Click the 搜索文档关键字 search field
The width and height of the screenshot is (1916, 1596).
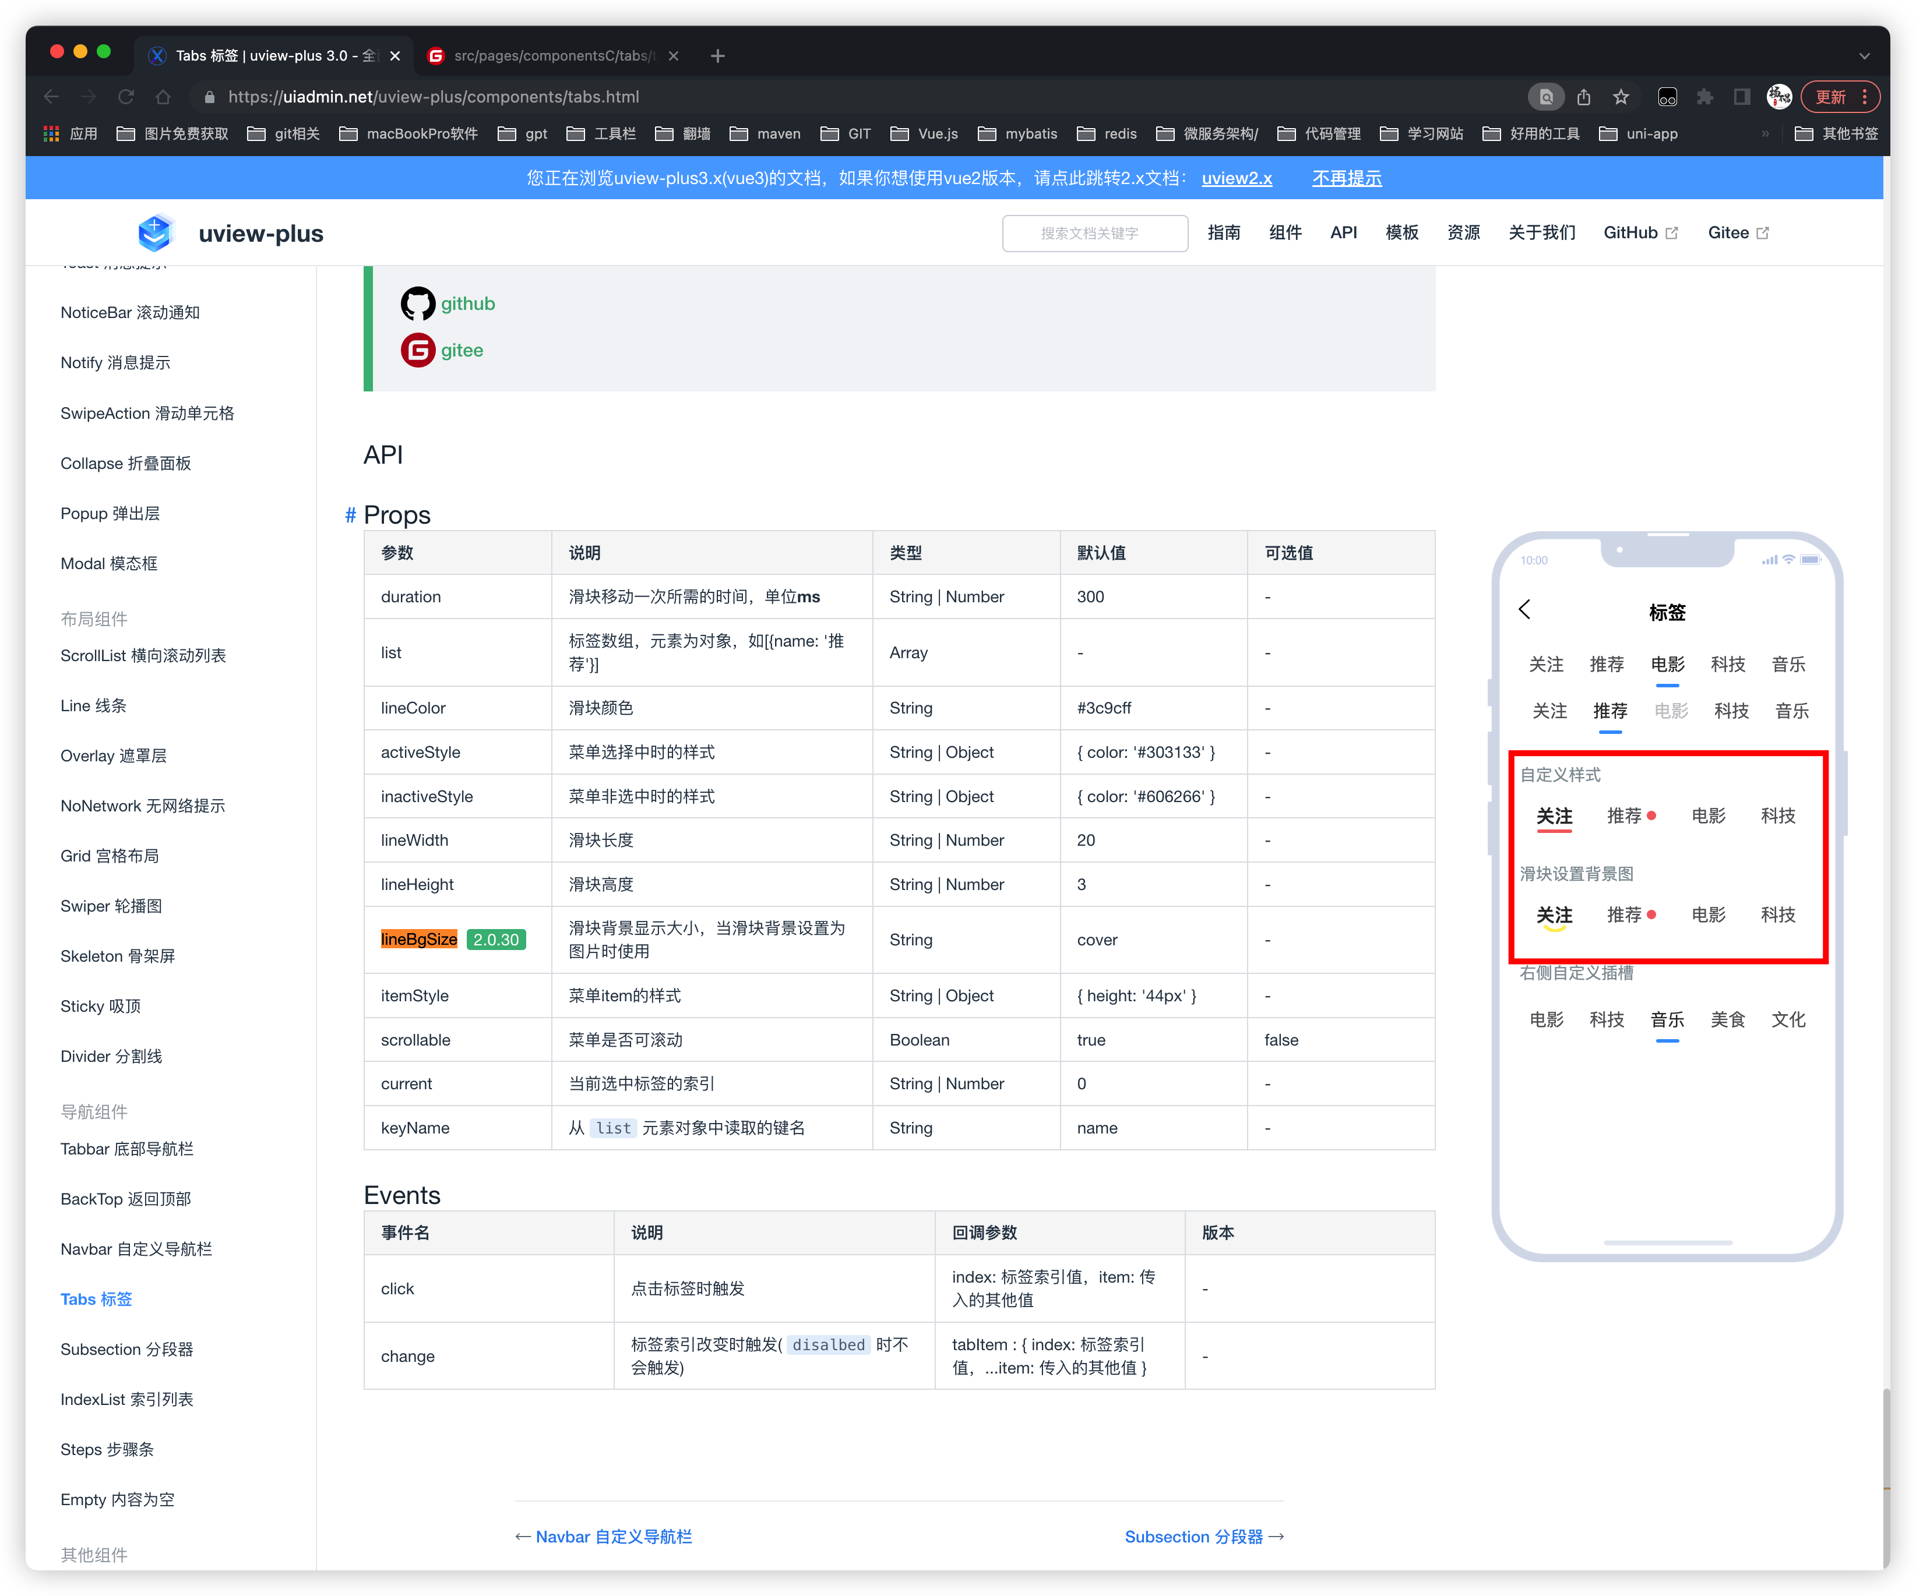[x=1094, y=234]
